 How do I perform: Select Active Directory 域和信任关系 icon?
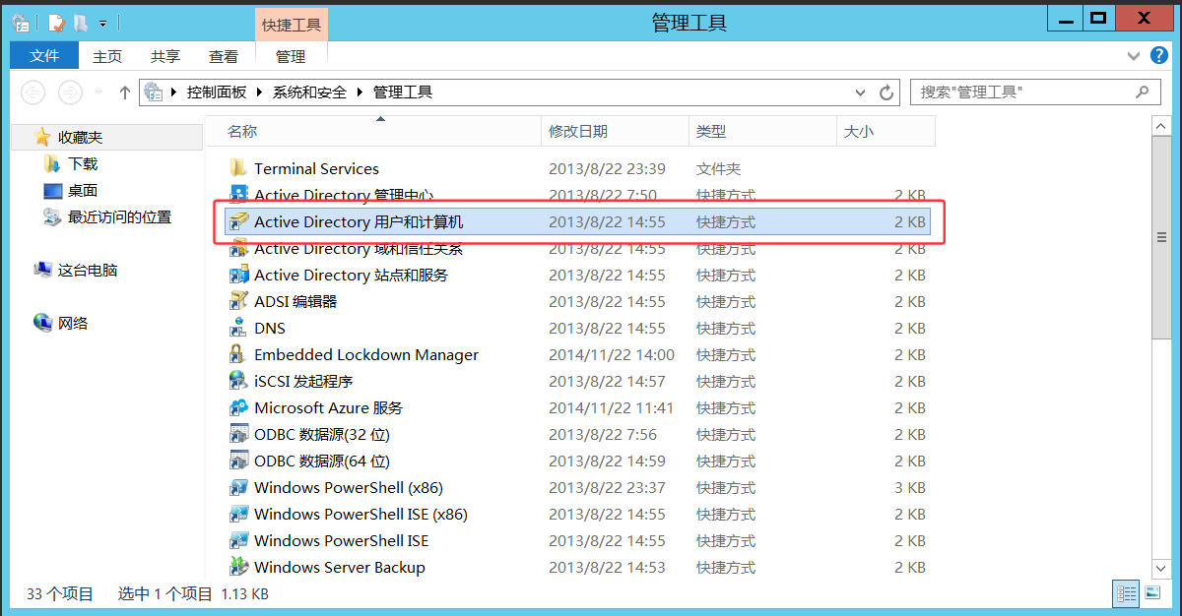coord(237,248)
